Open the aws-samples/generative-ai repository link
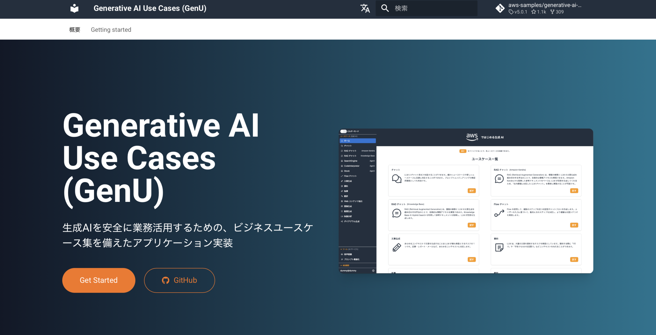This screenshot has width=656, height=335. click(538, 8)
